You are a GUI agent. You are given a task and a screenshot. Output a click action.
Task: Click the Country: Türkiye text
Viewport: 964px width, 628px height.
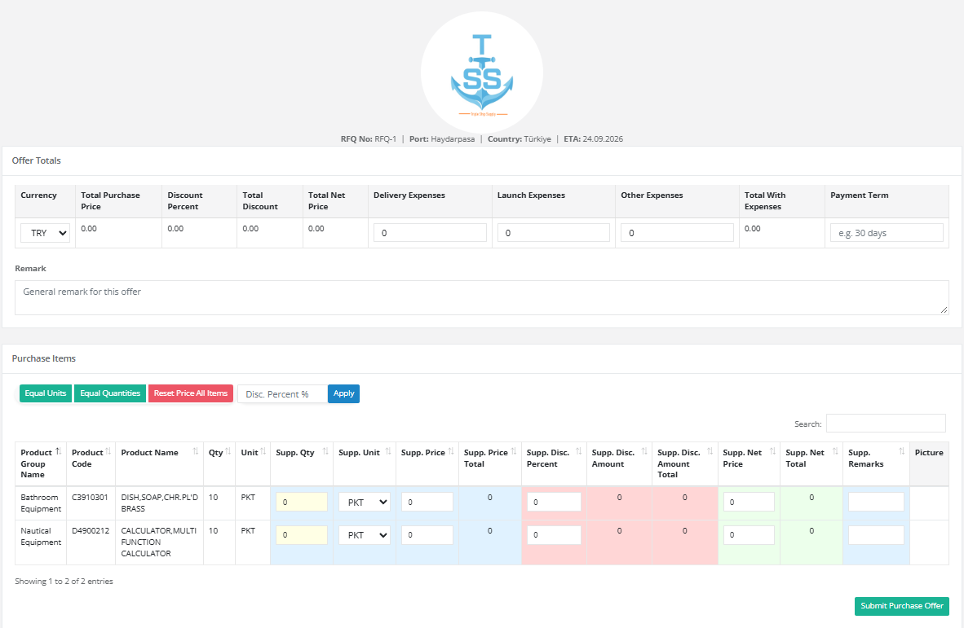520,139
